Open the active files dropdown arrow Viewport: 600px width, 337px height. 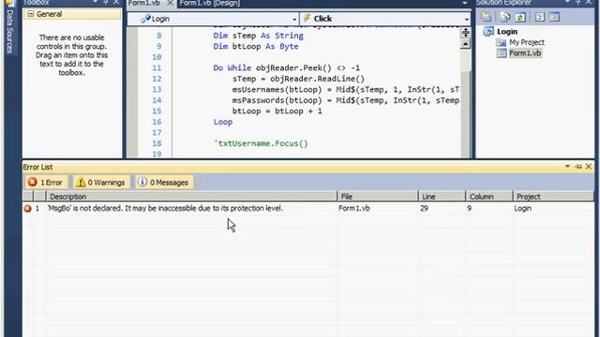(x=465, y=3)
